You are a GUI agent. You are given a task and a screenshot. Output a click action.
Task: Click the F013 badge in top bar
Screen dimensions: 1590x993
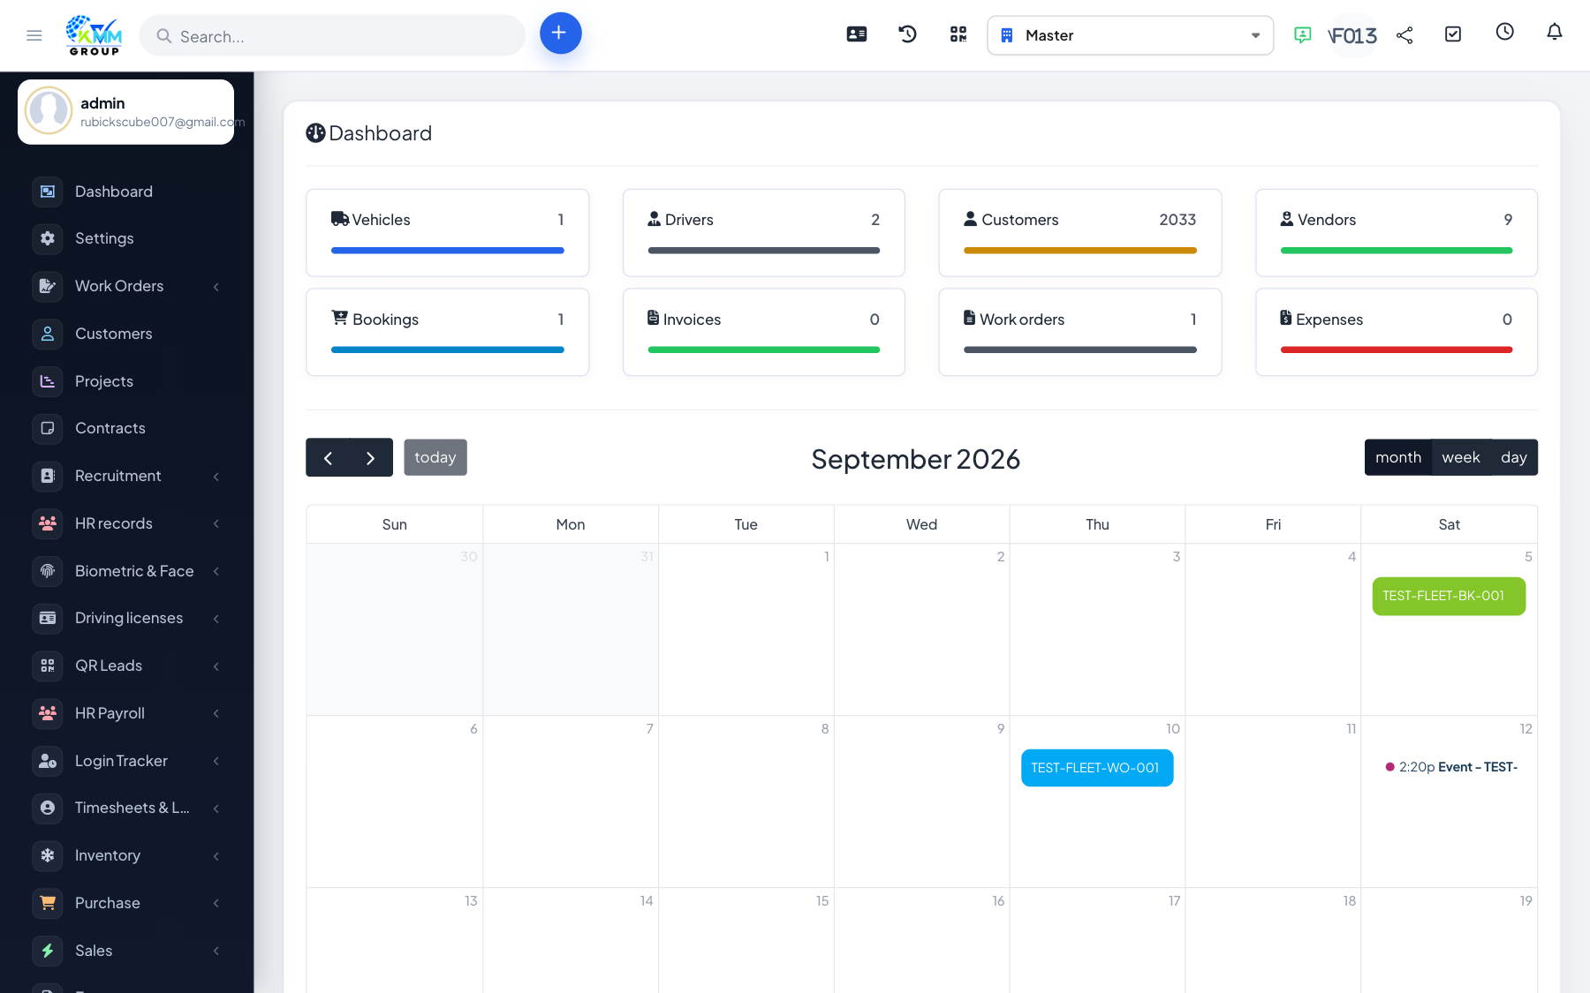1352,35
